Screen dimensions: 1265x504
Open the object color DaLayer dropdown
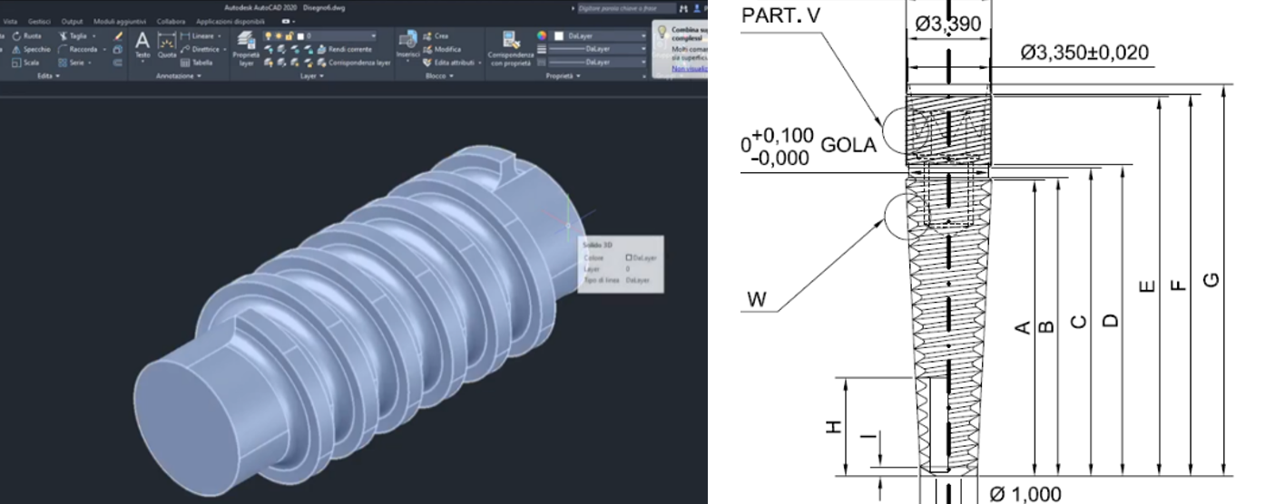603,36
